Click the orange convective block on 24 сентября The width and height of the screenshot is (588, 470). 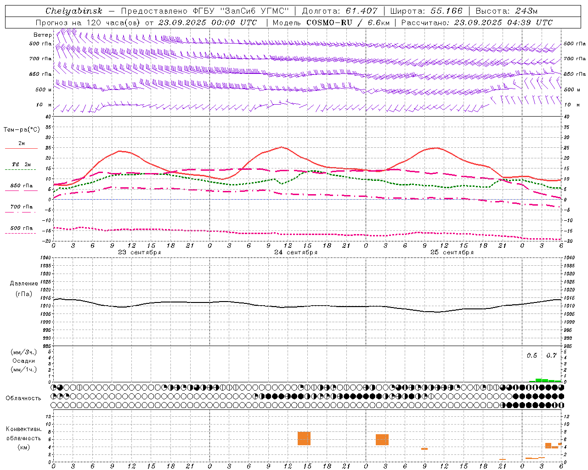304,439
